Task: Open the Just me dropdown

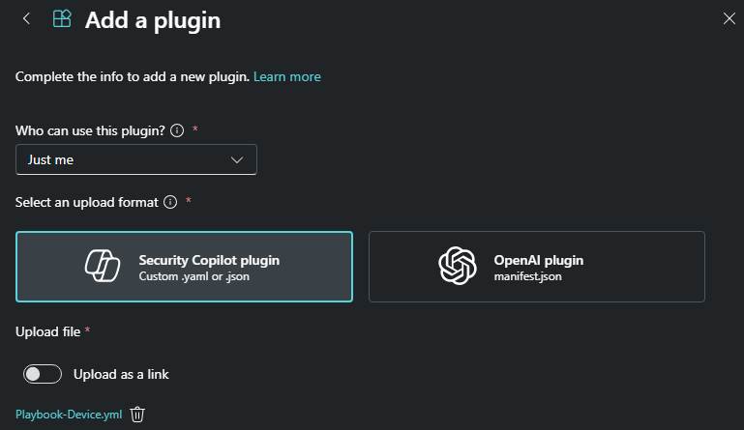Action: tap(136, 159)
